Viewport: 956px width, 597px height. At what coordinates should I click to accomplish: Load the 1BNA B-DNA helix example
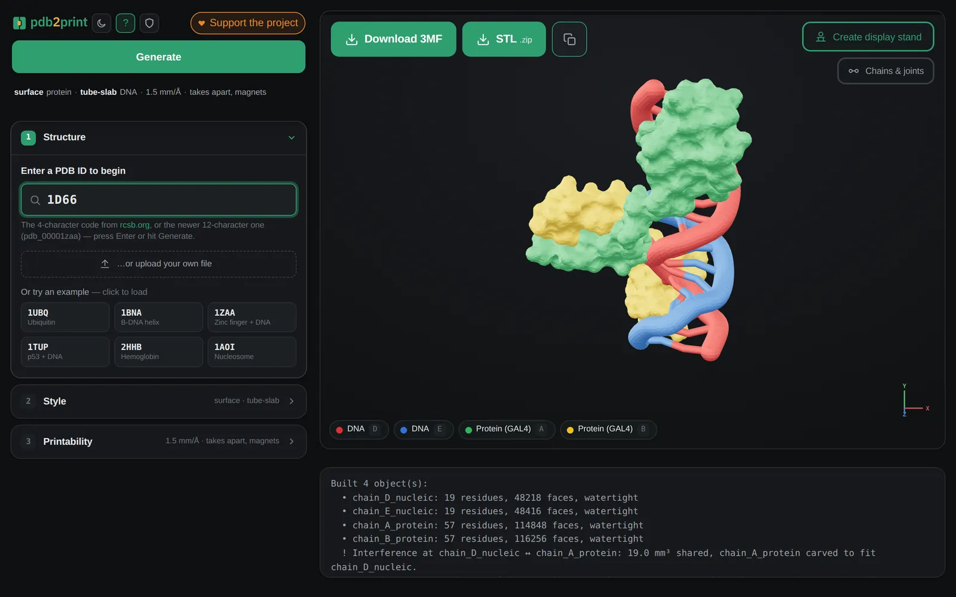[158, 317]
